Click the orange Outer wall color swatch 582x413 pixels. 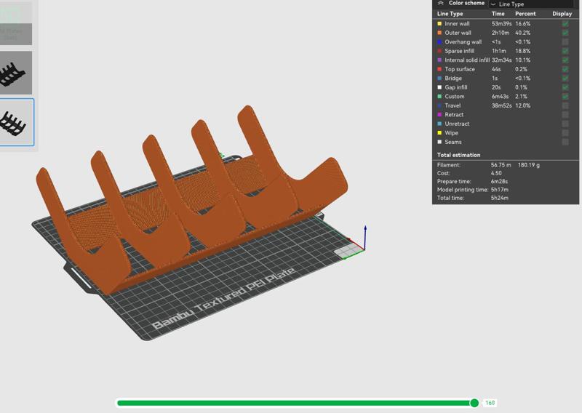439,33
